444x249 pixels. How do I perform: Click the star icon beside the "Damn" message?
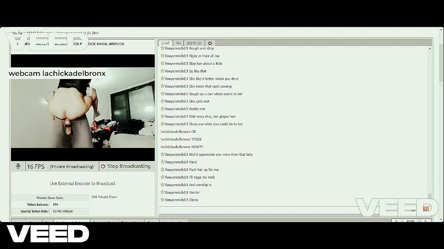162,200
